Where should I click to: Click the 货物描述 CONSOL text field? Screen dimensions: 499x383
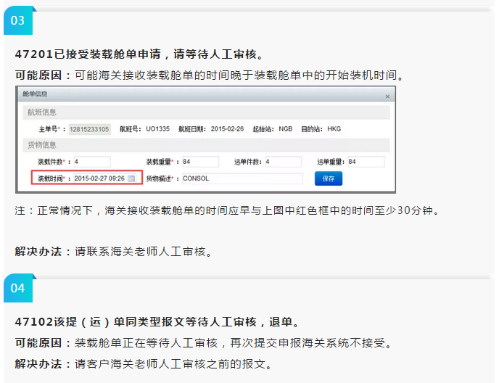(x=241, y=178)
